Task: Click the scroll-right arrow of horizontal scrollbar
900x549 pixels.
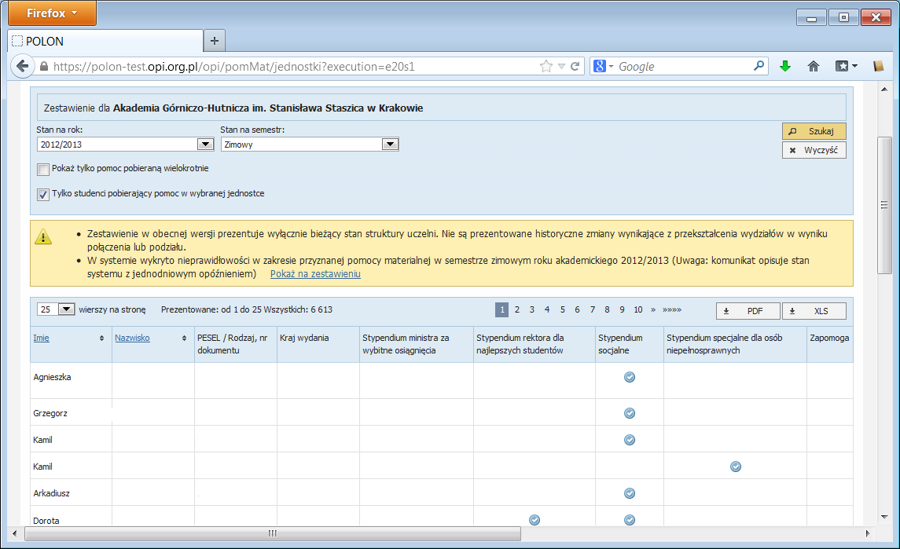Action: click(x=867, y=533)
